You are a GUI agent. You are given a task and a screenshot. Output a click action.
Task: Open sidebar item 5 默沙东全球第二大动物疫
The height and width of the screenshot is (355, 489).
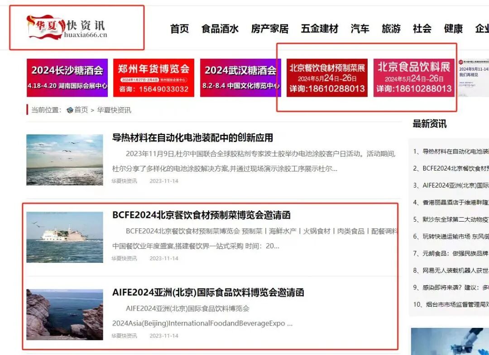(x=451, y=219)
